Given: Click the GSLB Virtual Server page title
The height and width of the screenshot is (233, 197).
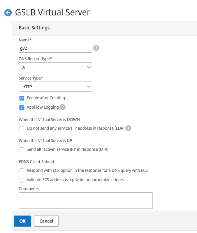Looking at the screenshot, I should pos(52,12).
